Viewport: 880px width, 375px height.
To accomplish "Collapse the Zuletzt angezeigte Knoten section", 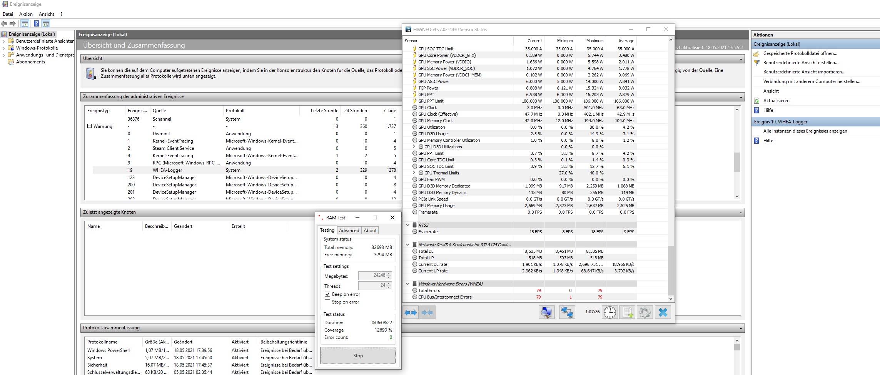I will (x=741, y=212).
